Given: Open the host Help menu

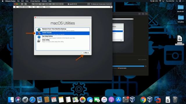Looking at the screenshot, I should pos(50,1).
